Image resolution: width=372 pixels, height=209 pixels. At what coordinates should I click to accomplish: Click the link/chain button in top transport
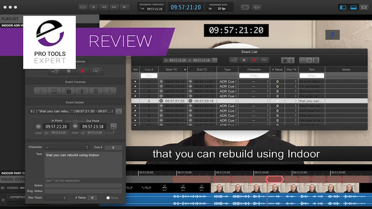[83, 7]
